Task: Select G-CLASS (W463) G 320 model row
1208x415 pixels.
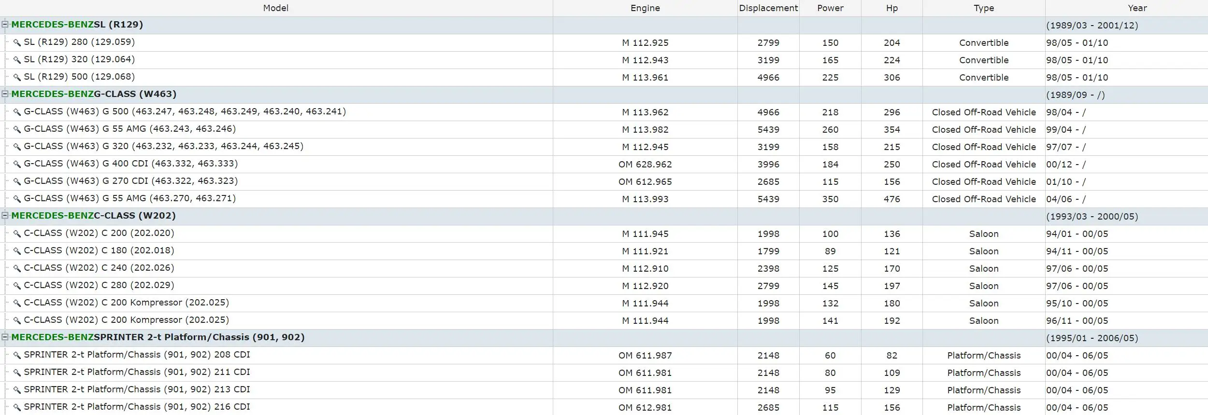Action: coord(164,146)
